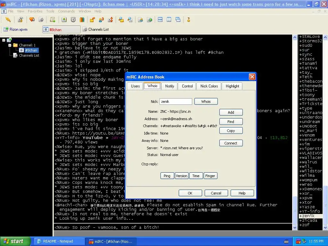The image size is (328, 246).
Task: Open the Commands menu
Action: click(x=66, y=11)
